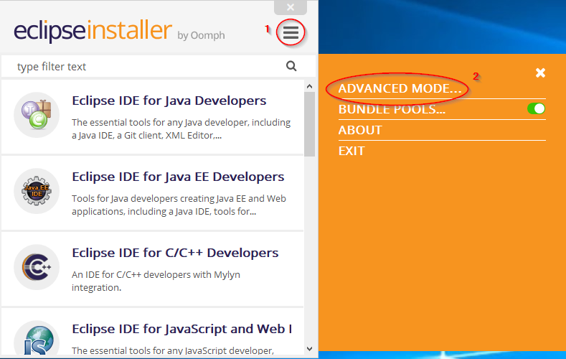The width and height of the screenshot is (566, 359).
Task: Choose Exit from the menu
Action: pyautogui.click(x=352, y=151)
